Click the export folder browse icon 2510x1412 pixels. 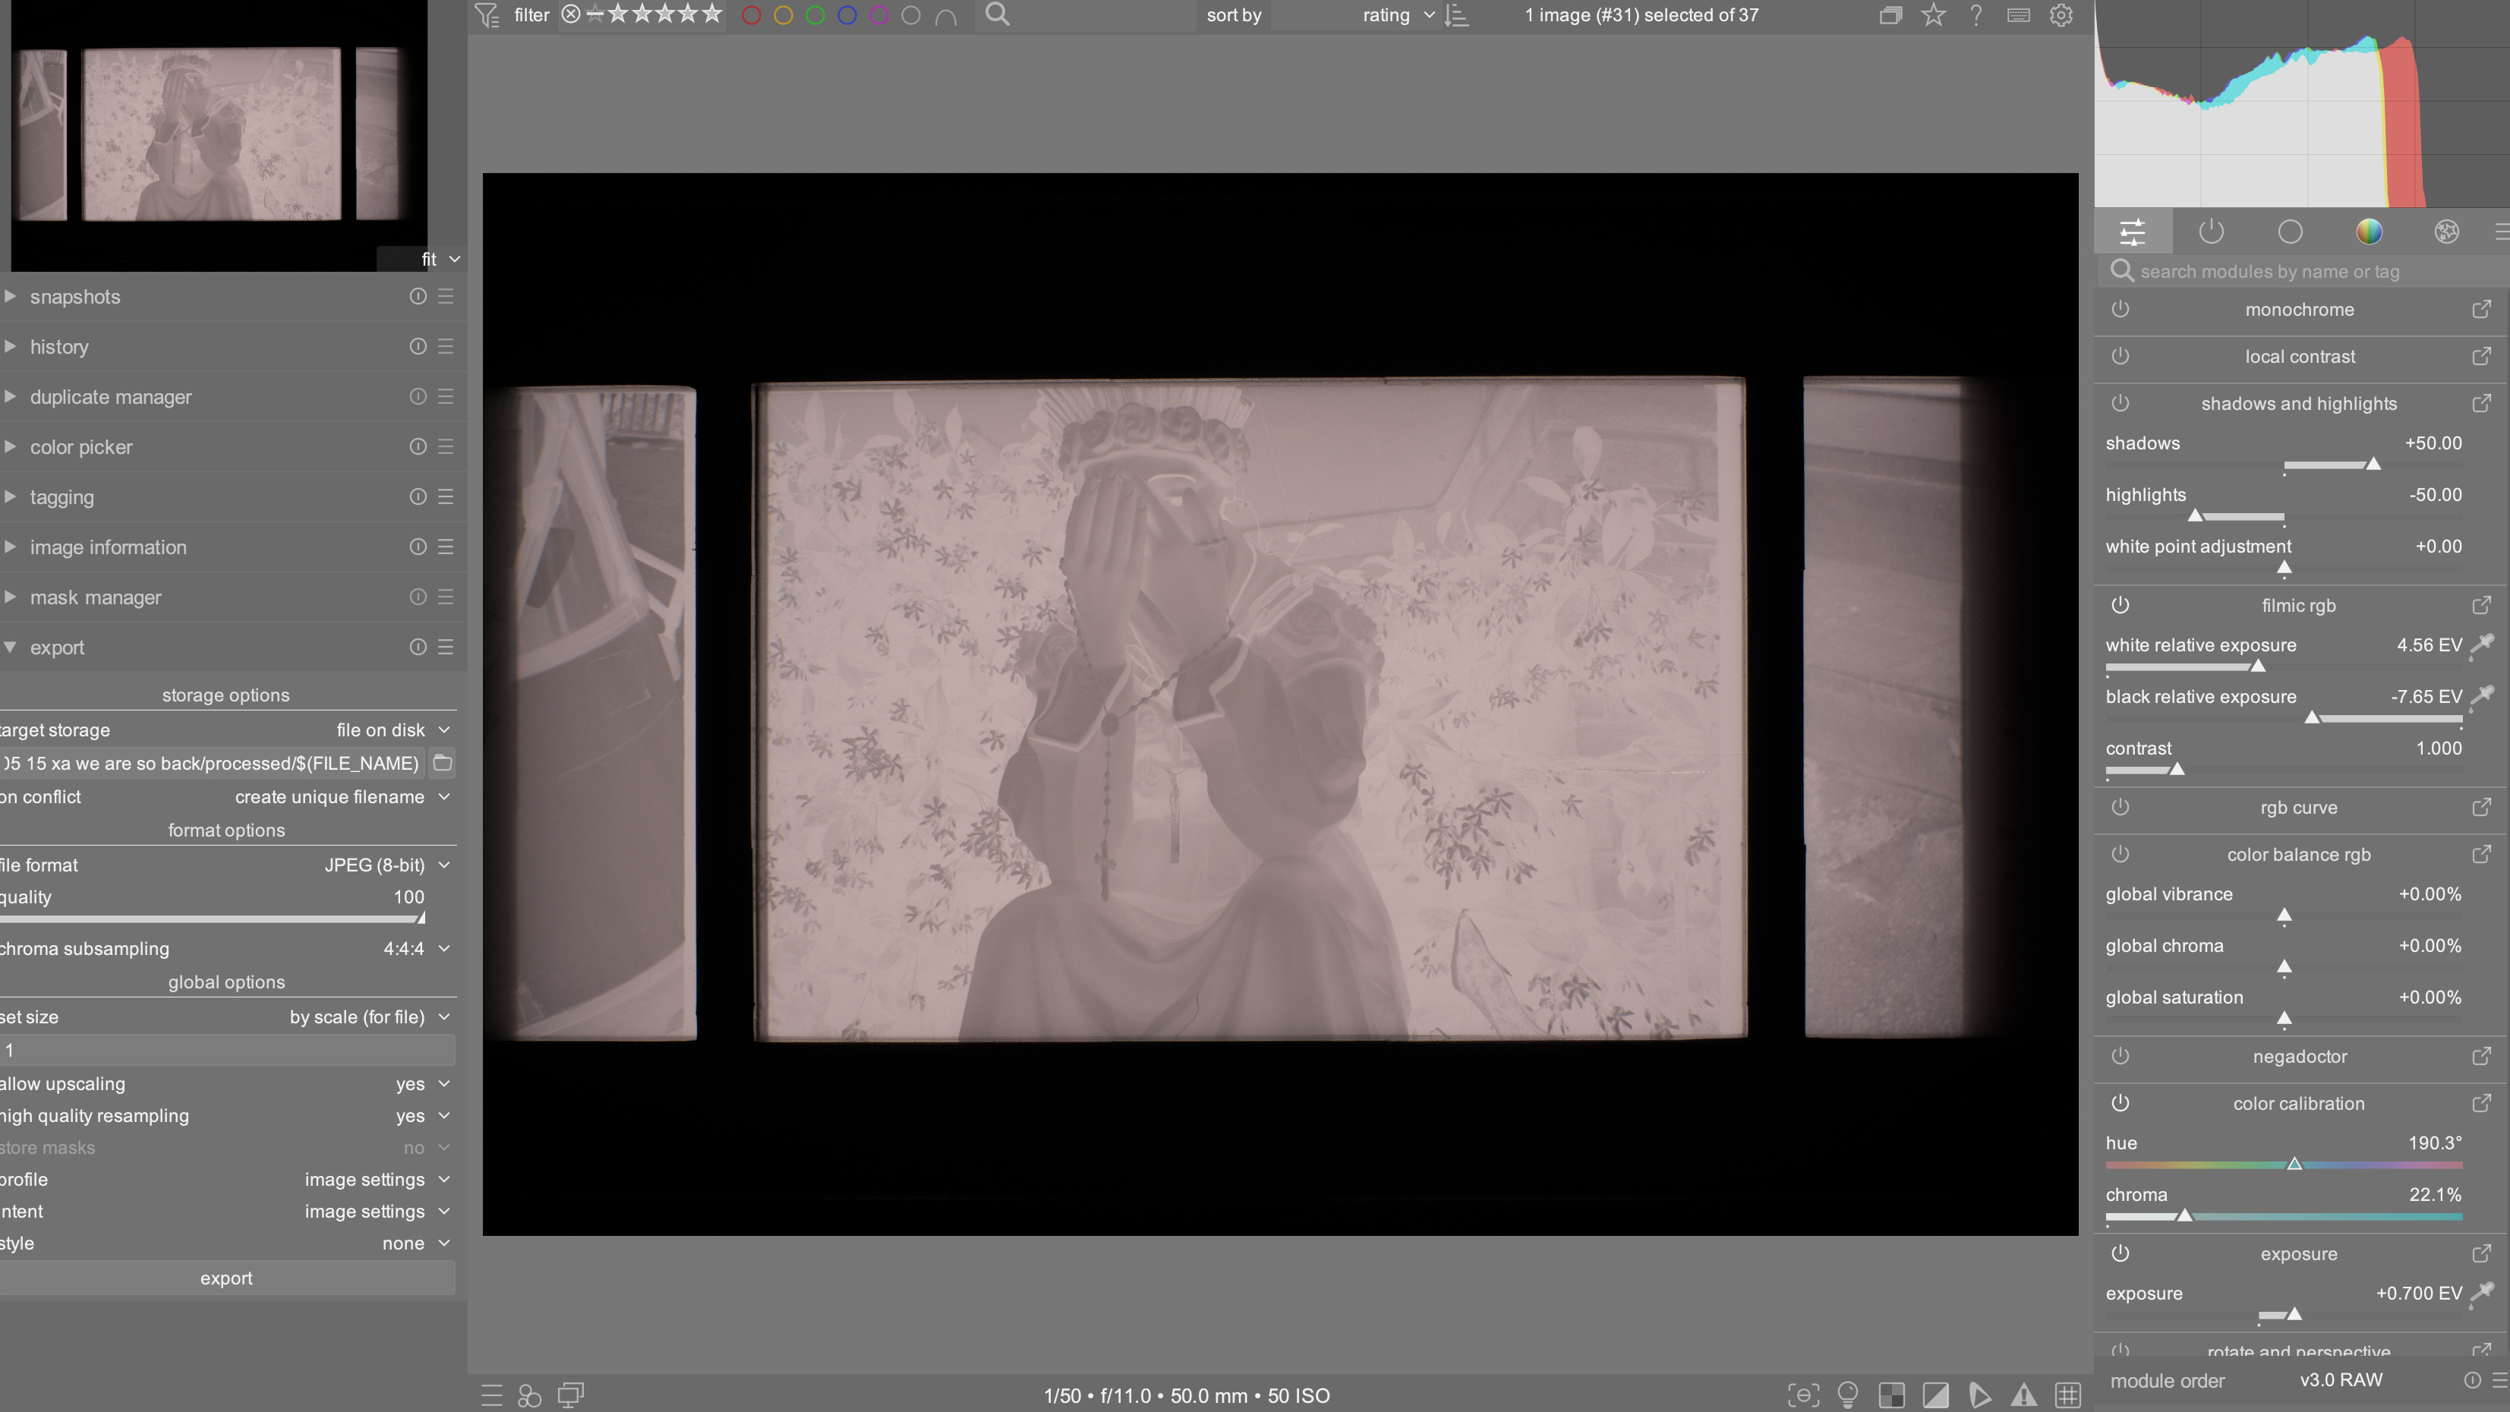click(x=443, y=763)
